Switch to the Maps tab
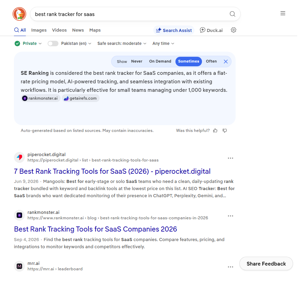306x306 pixels. (95, 30)
